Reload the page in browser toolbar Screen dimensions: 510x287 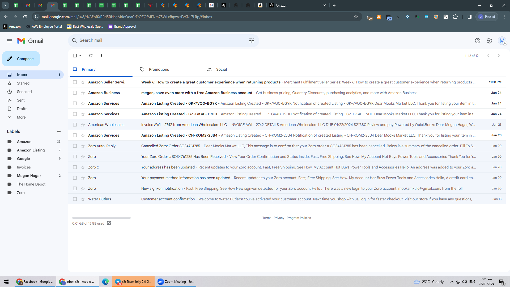pyautogui.click(x=25, y=17)
